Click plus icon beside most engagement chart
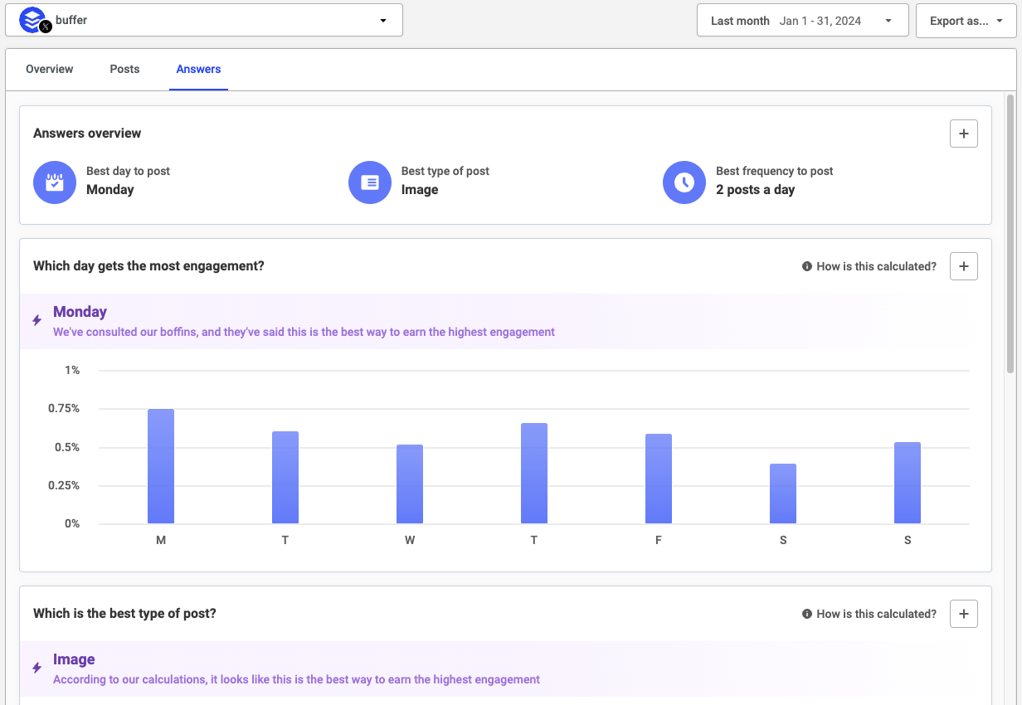Screen dimensions: 1022x705 (963, 266)
